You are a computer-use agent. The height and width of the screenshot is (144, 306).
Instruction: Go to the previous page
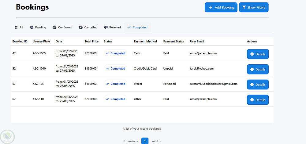coord(131,141)
